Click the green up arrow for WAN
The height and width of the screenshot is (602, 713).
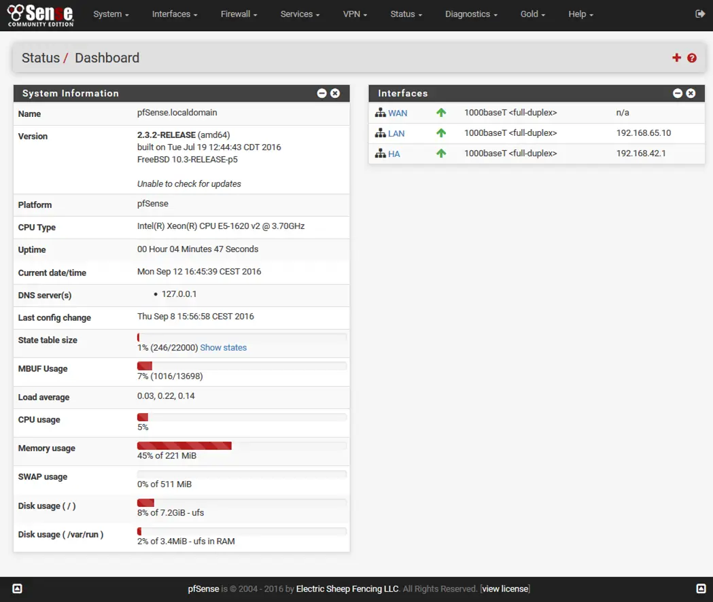441,112
